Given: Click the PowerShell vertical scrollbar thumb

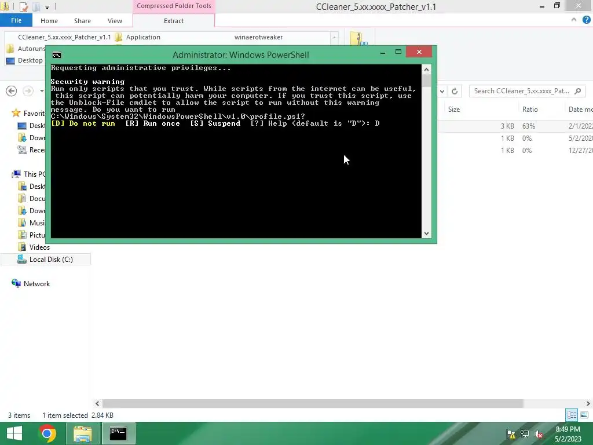Looking at the screenshot, I should click(x=426, y=81).
